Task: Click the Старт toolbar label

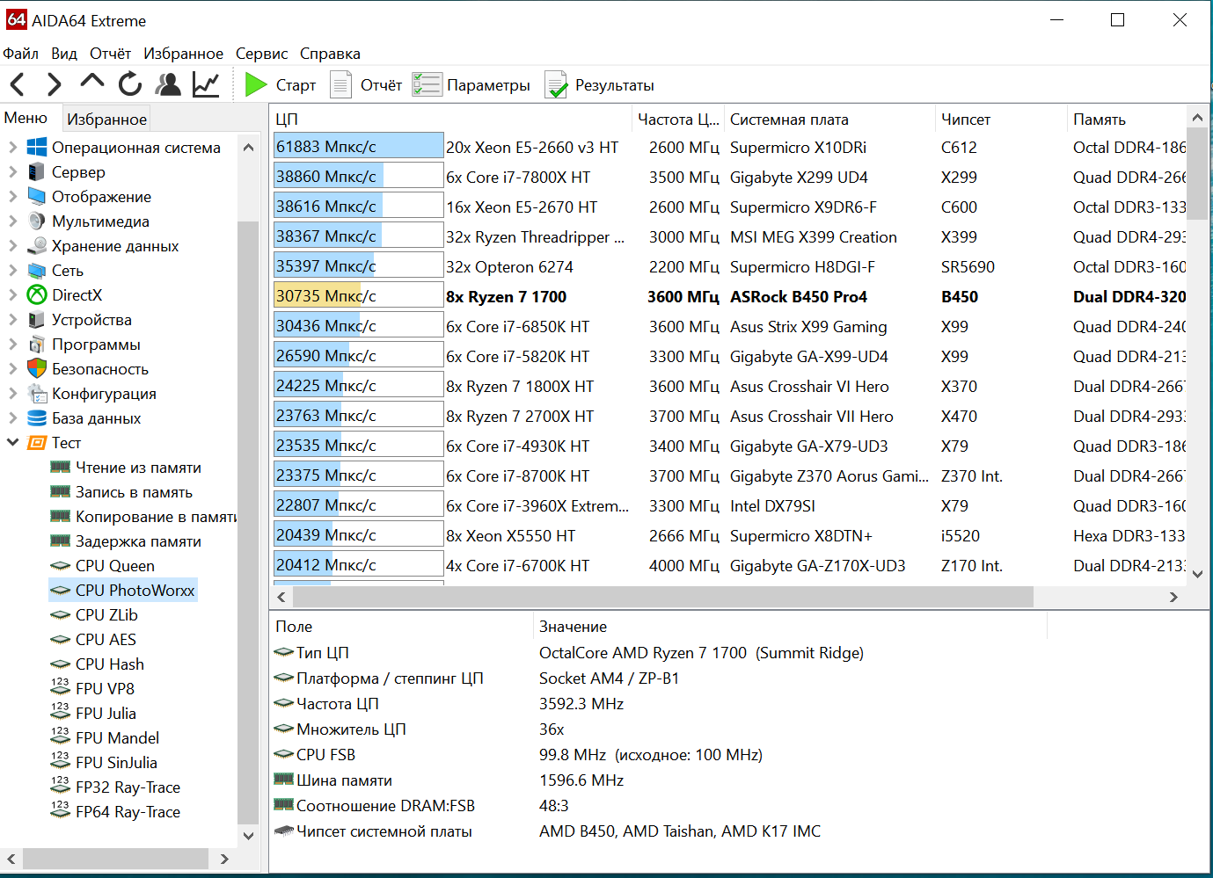Action: pos(296,85)
